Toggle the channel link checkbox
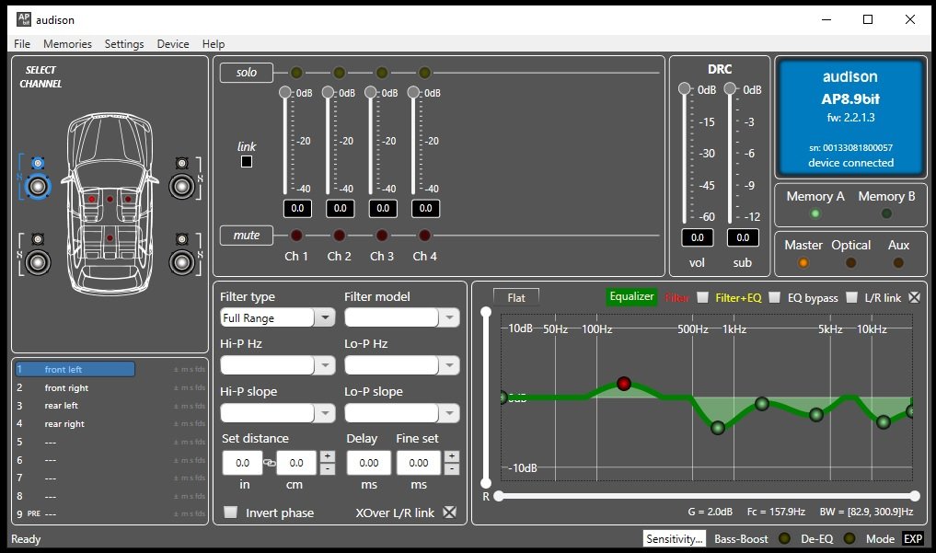 click(x=247, y=162)
